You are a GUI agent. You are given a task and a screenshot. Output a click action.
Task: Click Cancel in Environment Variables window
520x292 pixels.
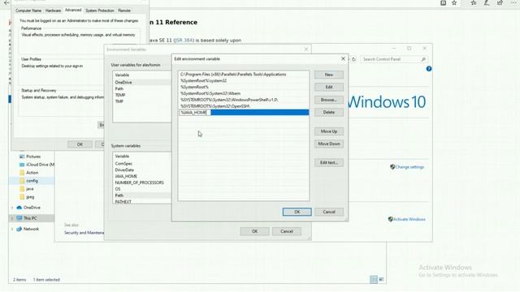(287, 231)
